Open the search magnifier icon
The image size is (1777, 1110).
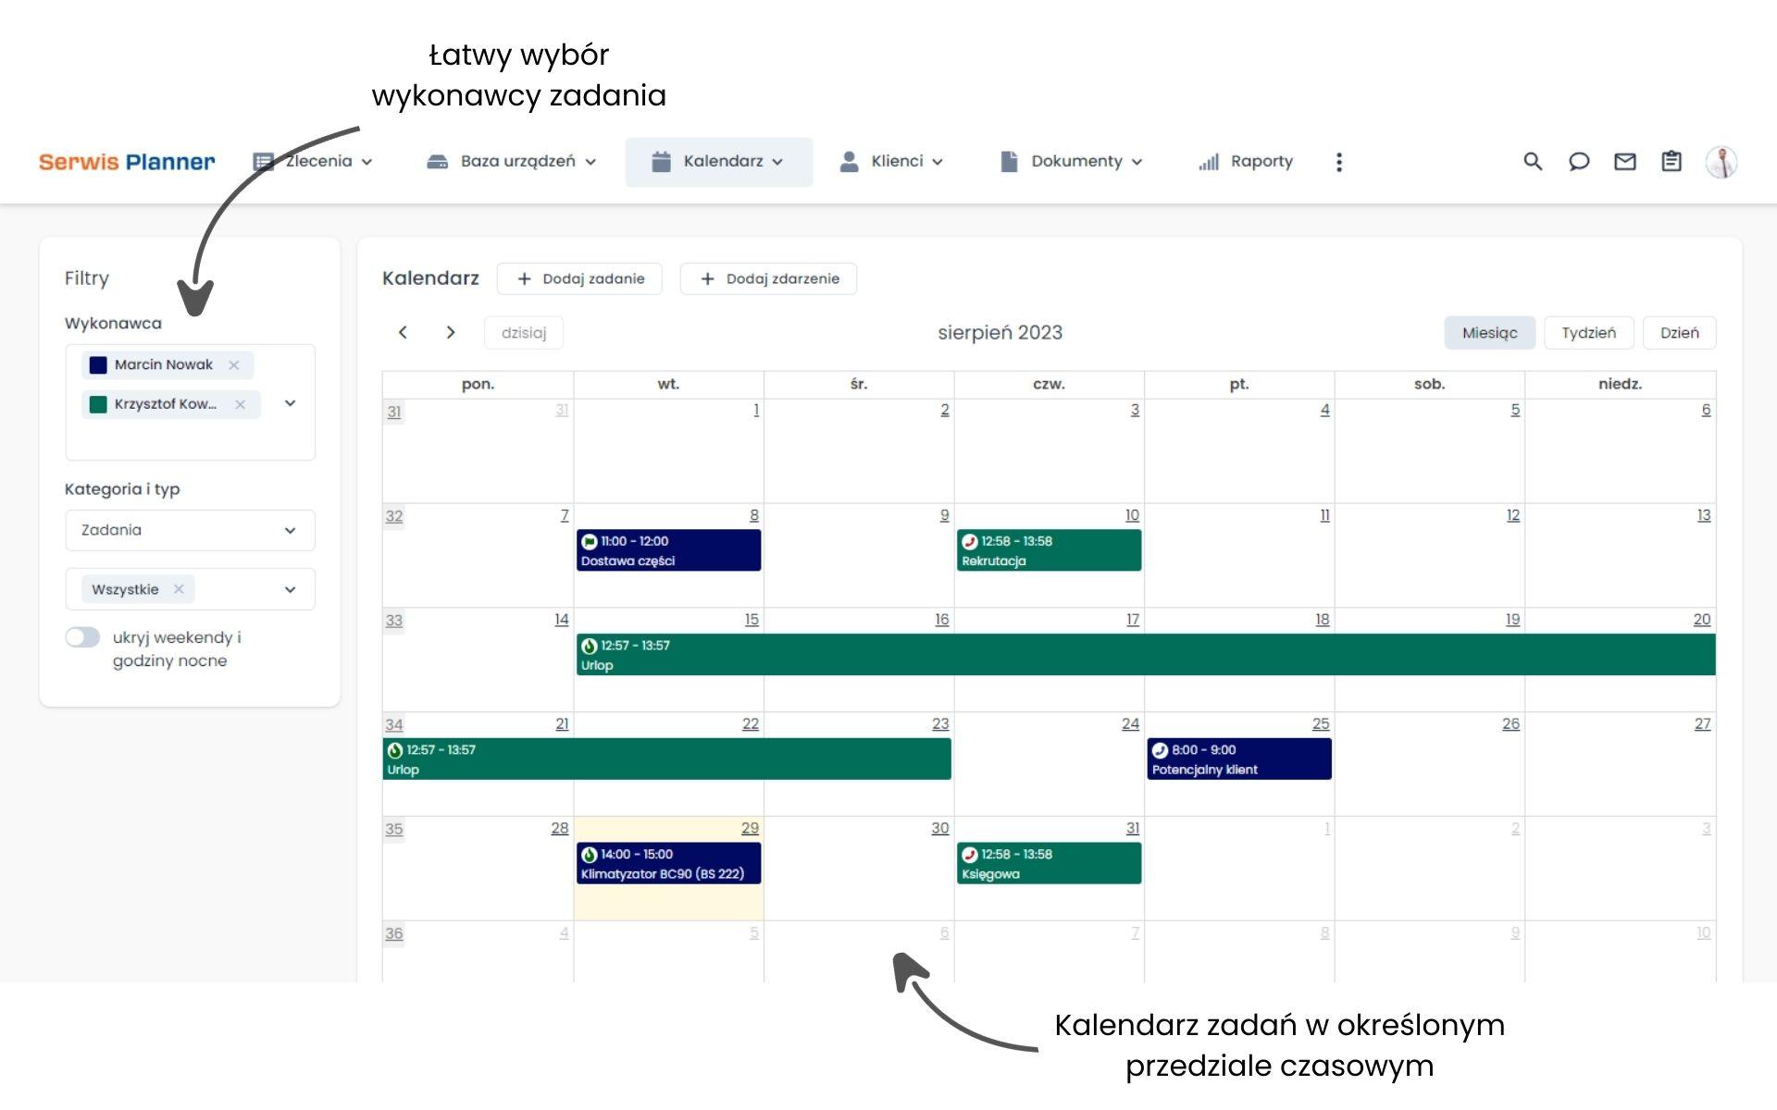pyautogui.click(x=1533, y=162)
